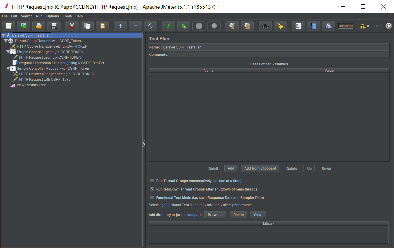Uncheck Run tearDown Thread Groups checkbox
The image size is (394, 248).
[152, 189]
